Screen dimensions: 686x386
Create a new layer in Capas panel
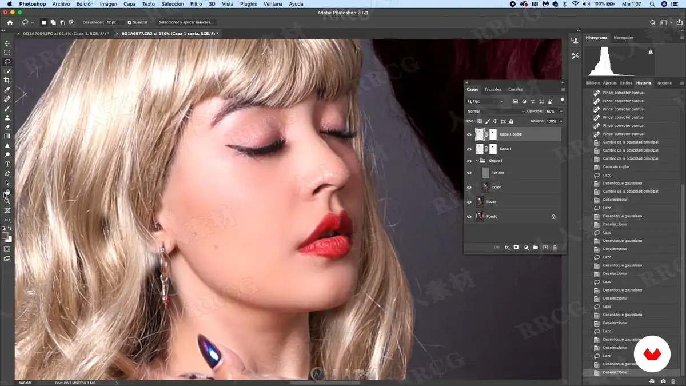(545, 247)
